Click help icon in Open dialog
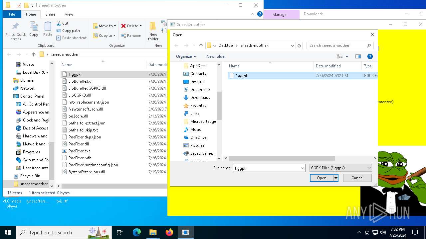The height and width of the screenshot is (239, 426). click(x=370, y=56)
